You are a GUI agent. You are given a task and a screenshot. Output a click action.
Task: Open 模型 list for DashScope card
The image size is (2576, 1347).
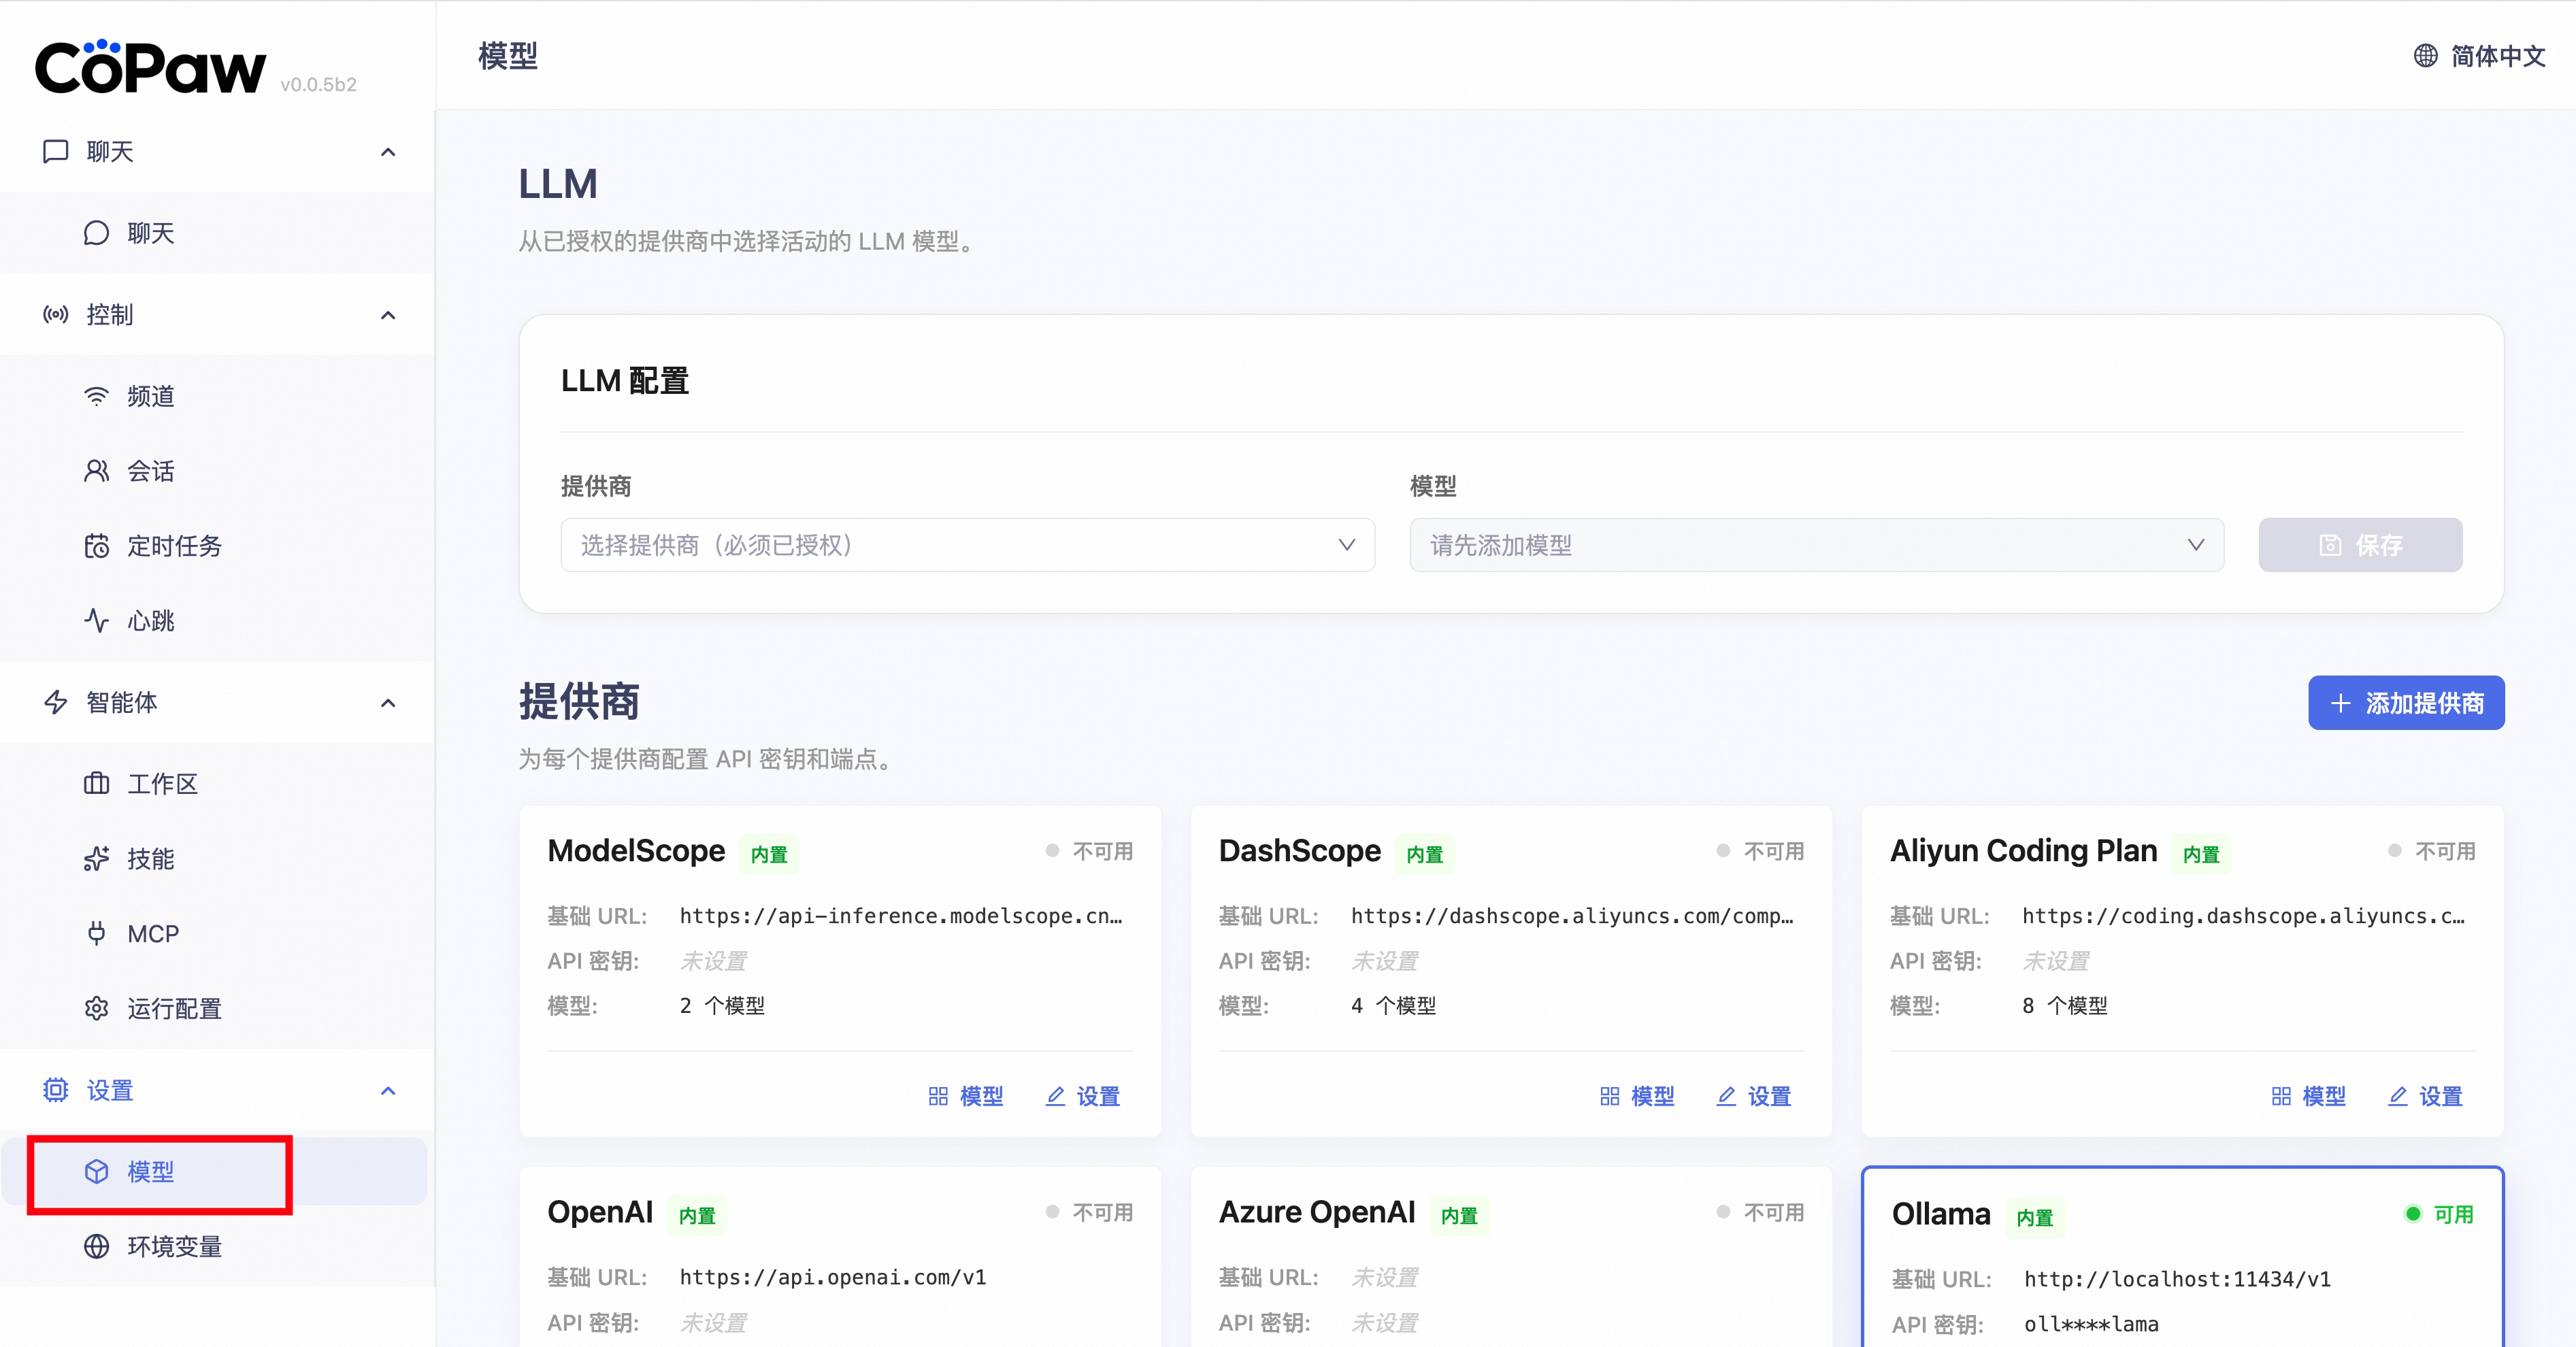tap(1637, 1096)
